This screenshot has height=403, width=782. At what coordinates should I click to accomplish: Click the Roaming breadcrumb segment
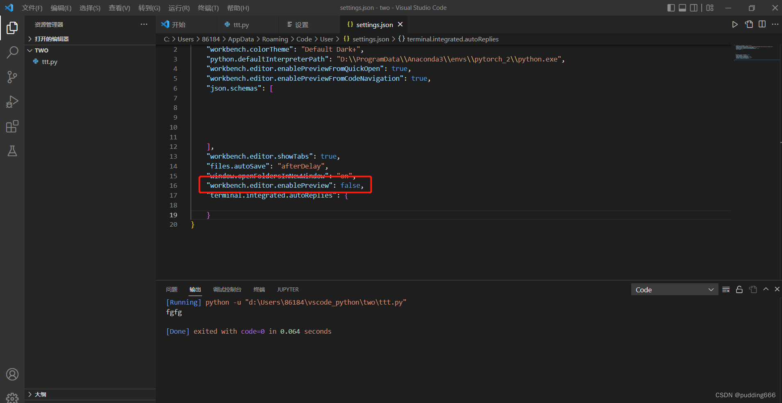pos(275,39)
